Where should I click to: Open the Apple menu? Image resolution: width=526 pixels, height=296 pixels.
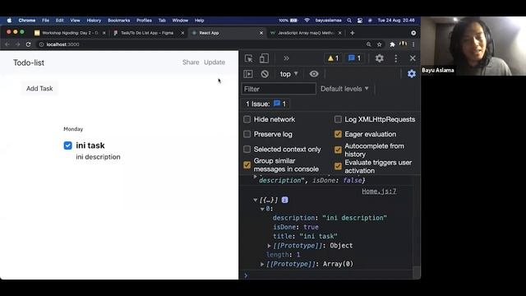pos(9,21)
